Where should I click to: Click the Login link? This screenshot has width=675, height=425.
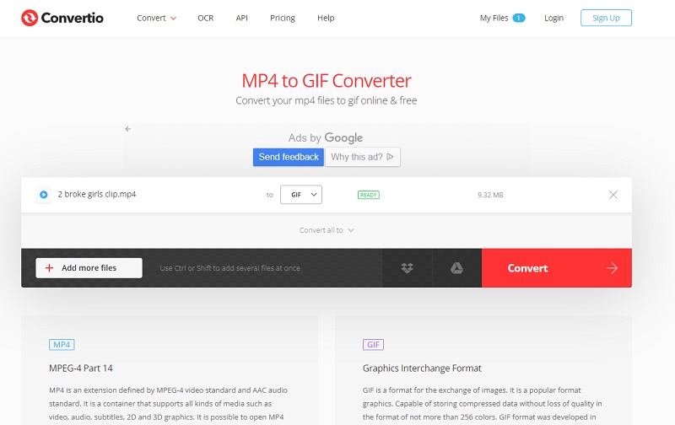tap(553, 18)
